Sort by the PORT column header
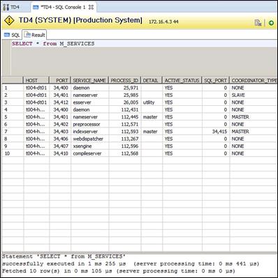278x278 pixels. 60,80
